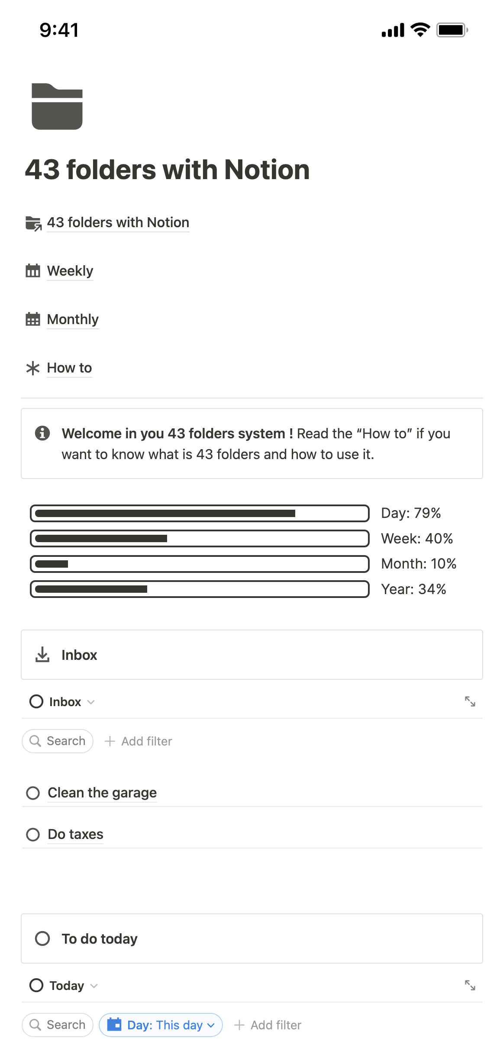
Task: Open the Weekly page link
Action: tap(70, 271)
